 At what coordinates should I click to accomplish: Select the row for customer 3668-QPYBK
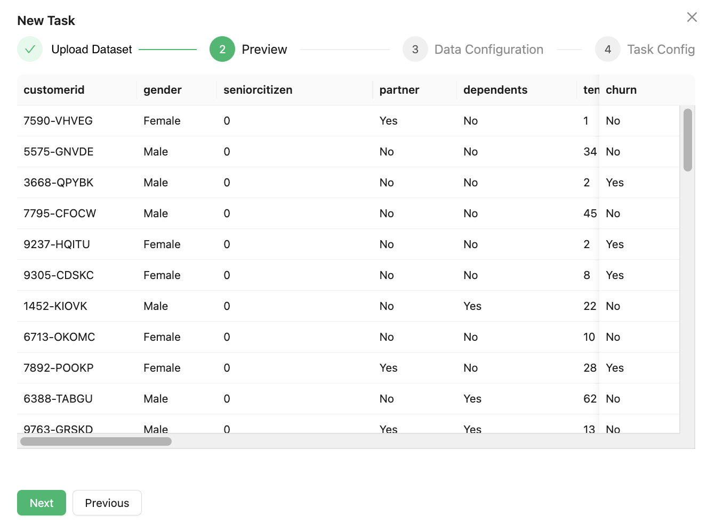click(59, 183)
